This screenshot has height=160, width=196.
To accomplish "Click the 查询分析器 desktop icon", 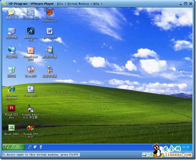I will 50,52.
